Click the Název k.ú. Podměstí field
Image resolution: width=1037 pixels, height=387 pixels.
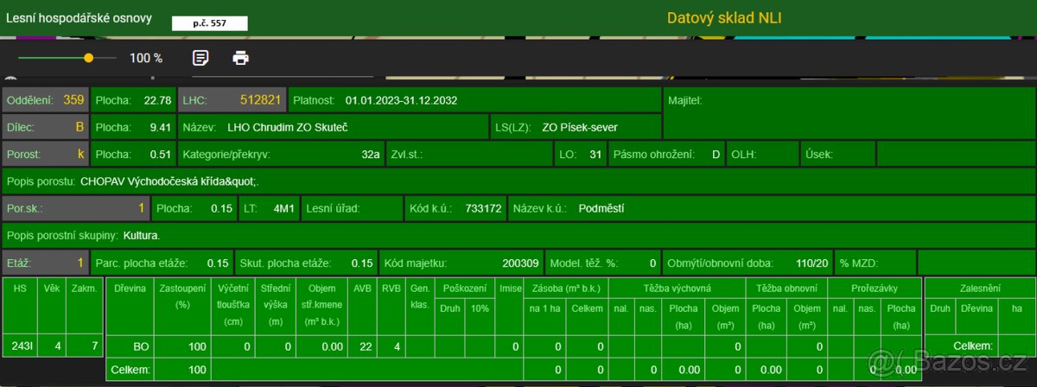tap(771, 209)
